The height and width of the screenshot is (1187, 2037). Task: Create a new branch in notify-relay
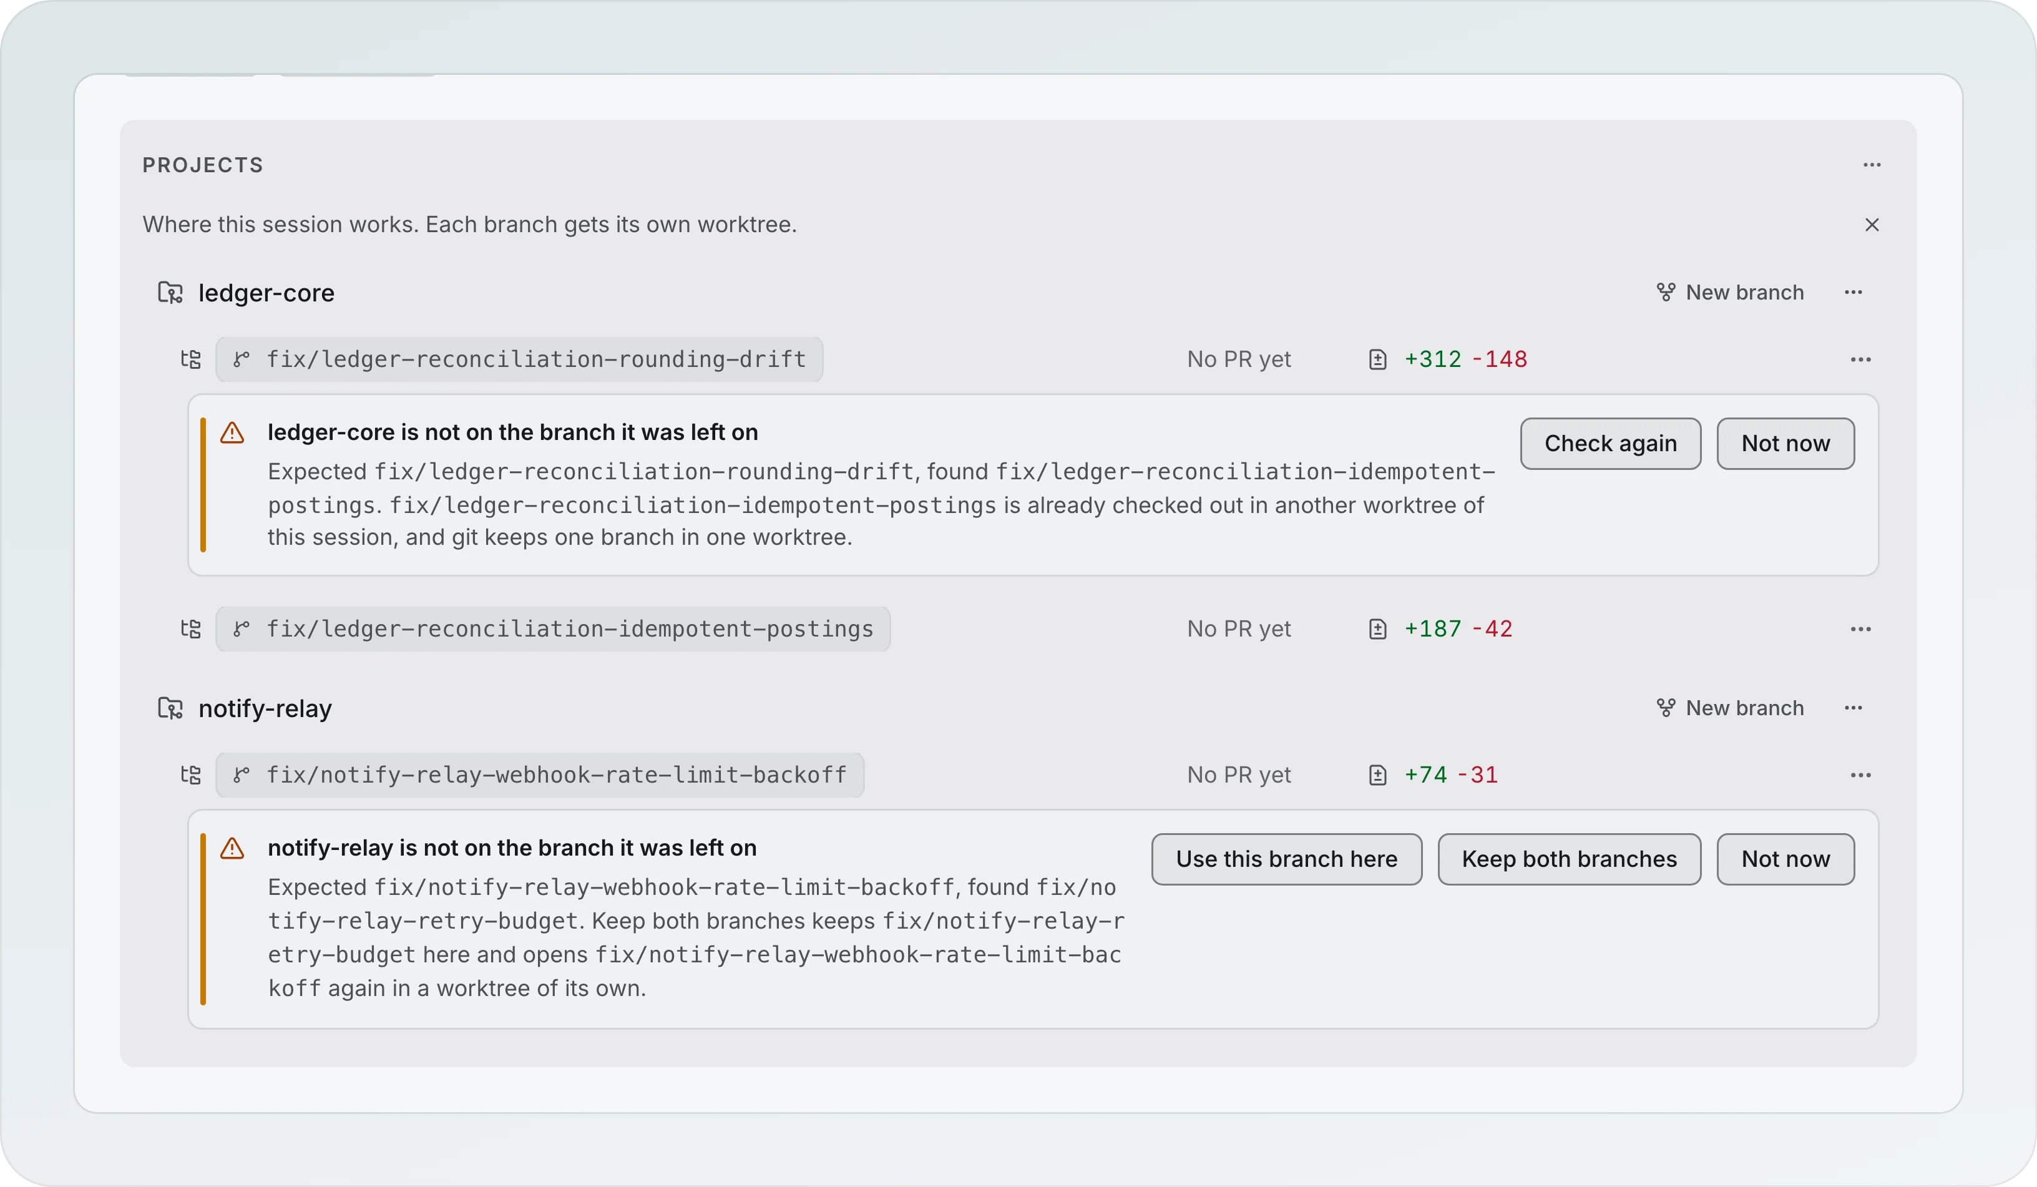pos(1730,708)
